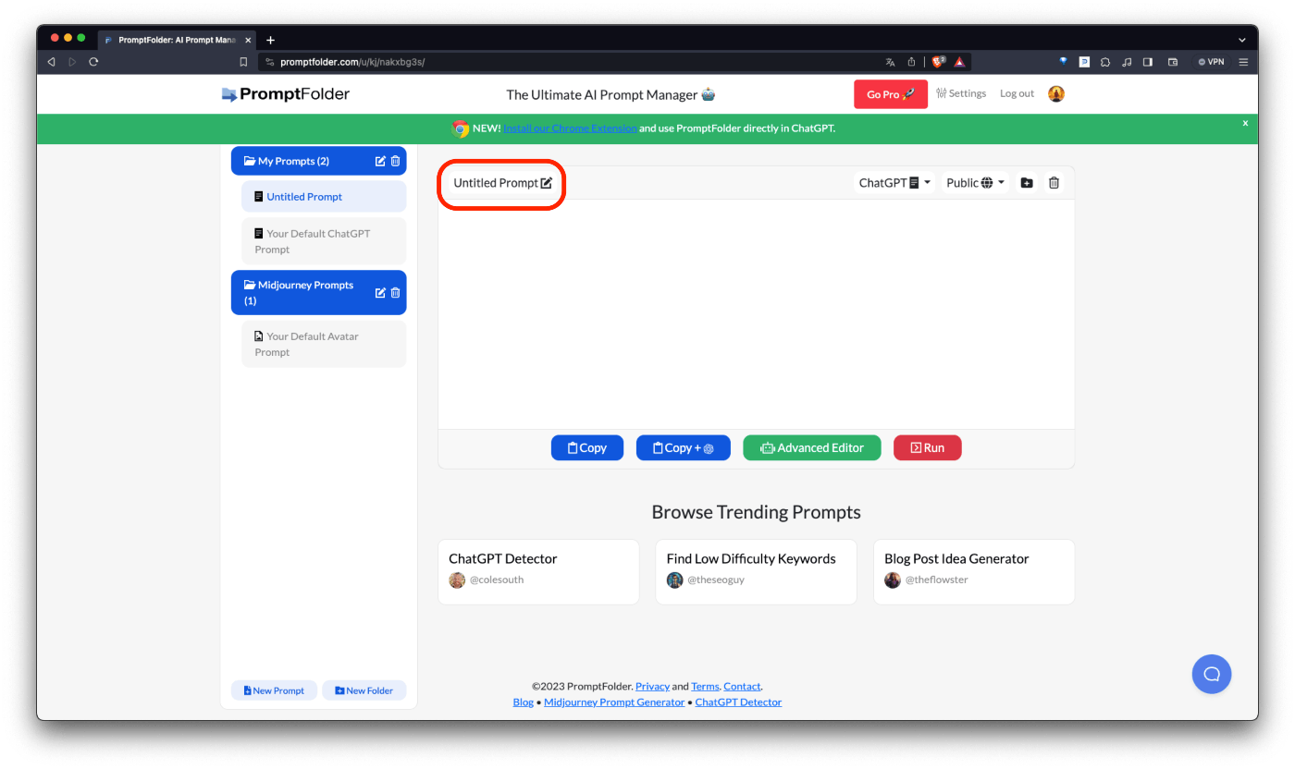Open the Blog footer link
This screenshot has height=769, width=1295.
point(524,702)
